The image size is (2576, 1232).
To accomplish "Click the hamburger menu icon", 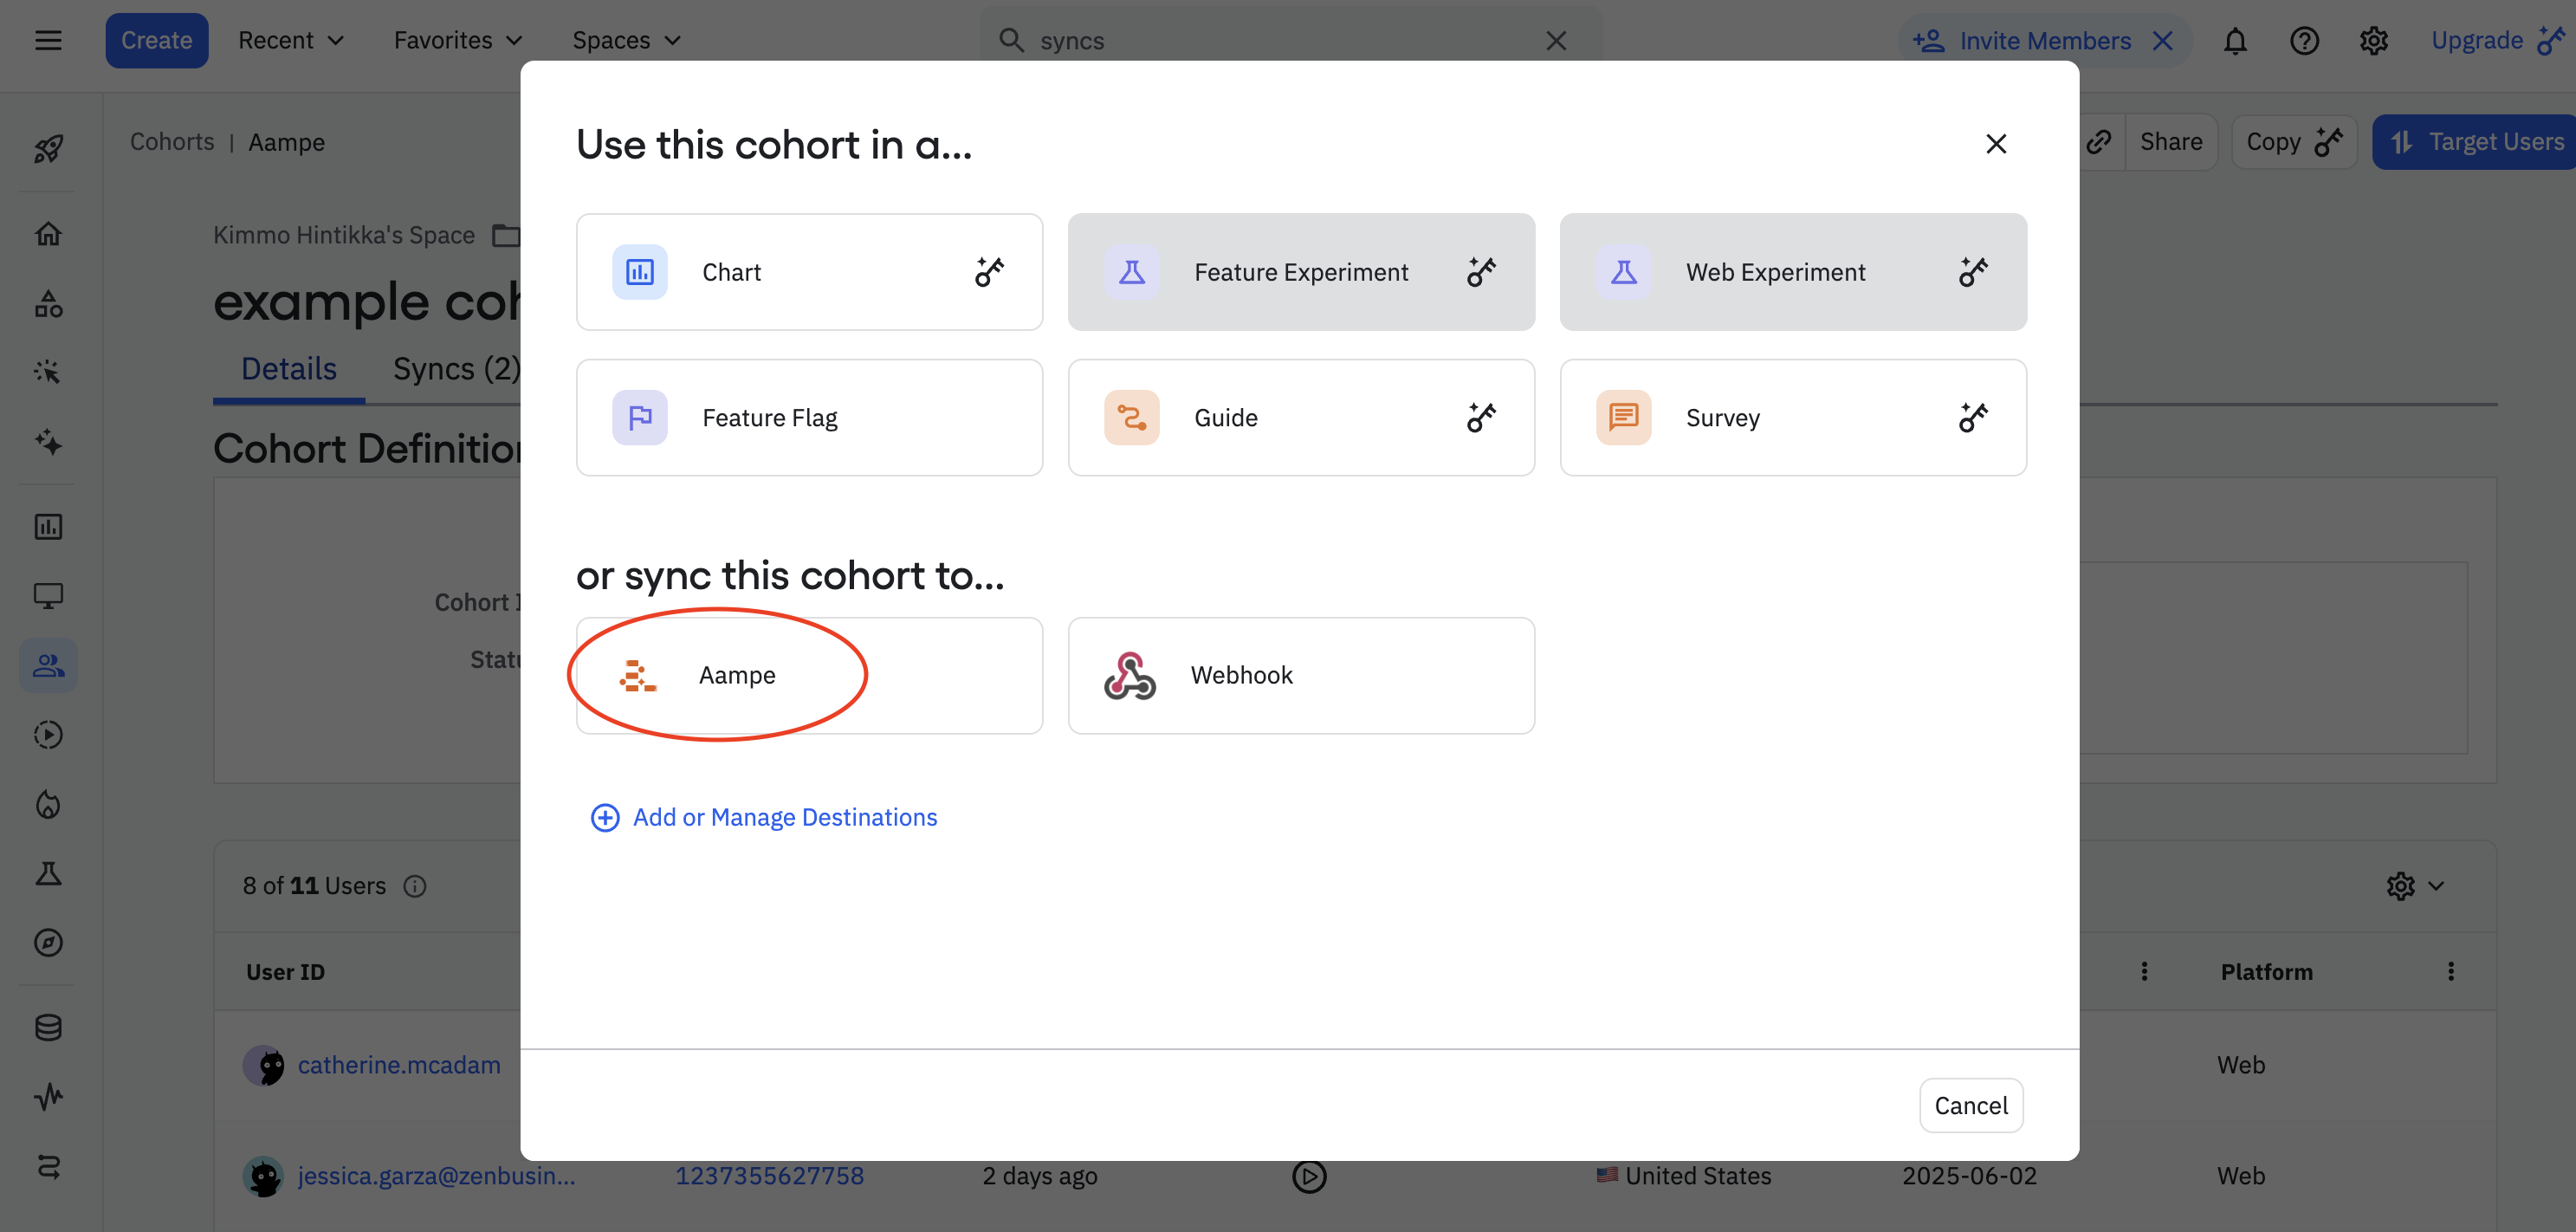I will point(48,41).
